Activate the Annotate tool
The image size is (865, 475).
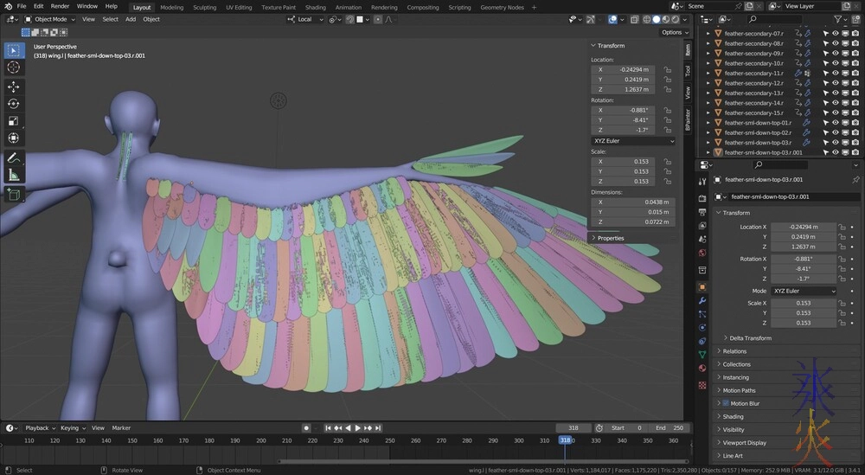[x=14, y=158]
